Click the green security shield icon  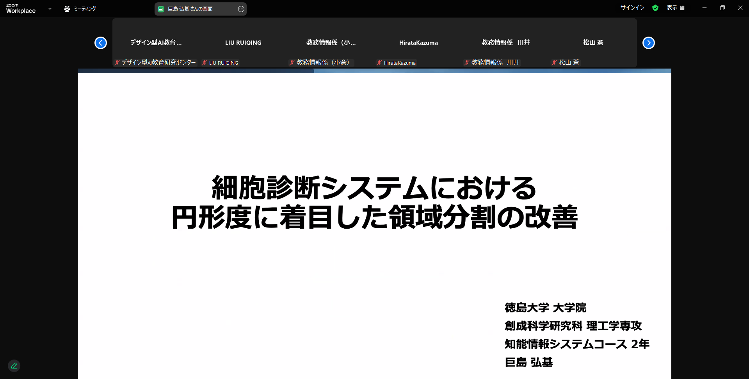pyautogui.click(x=655, y=8)
